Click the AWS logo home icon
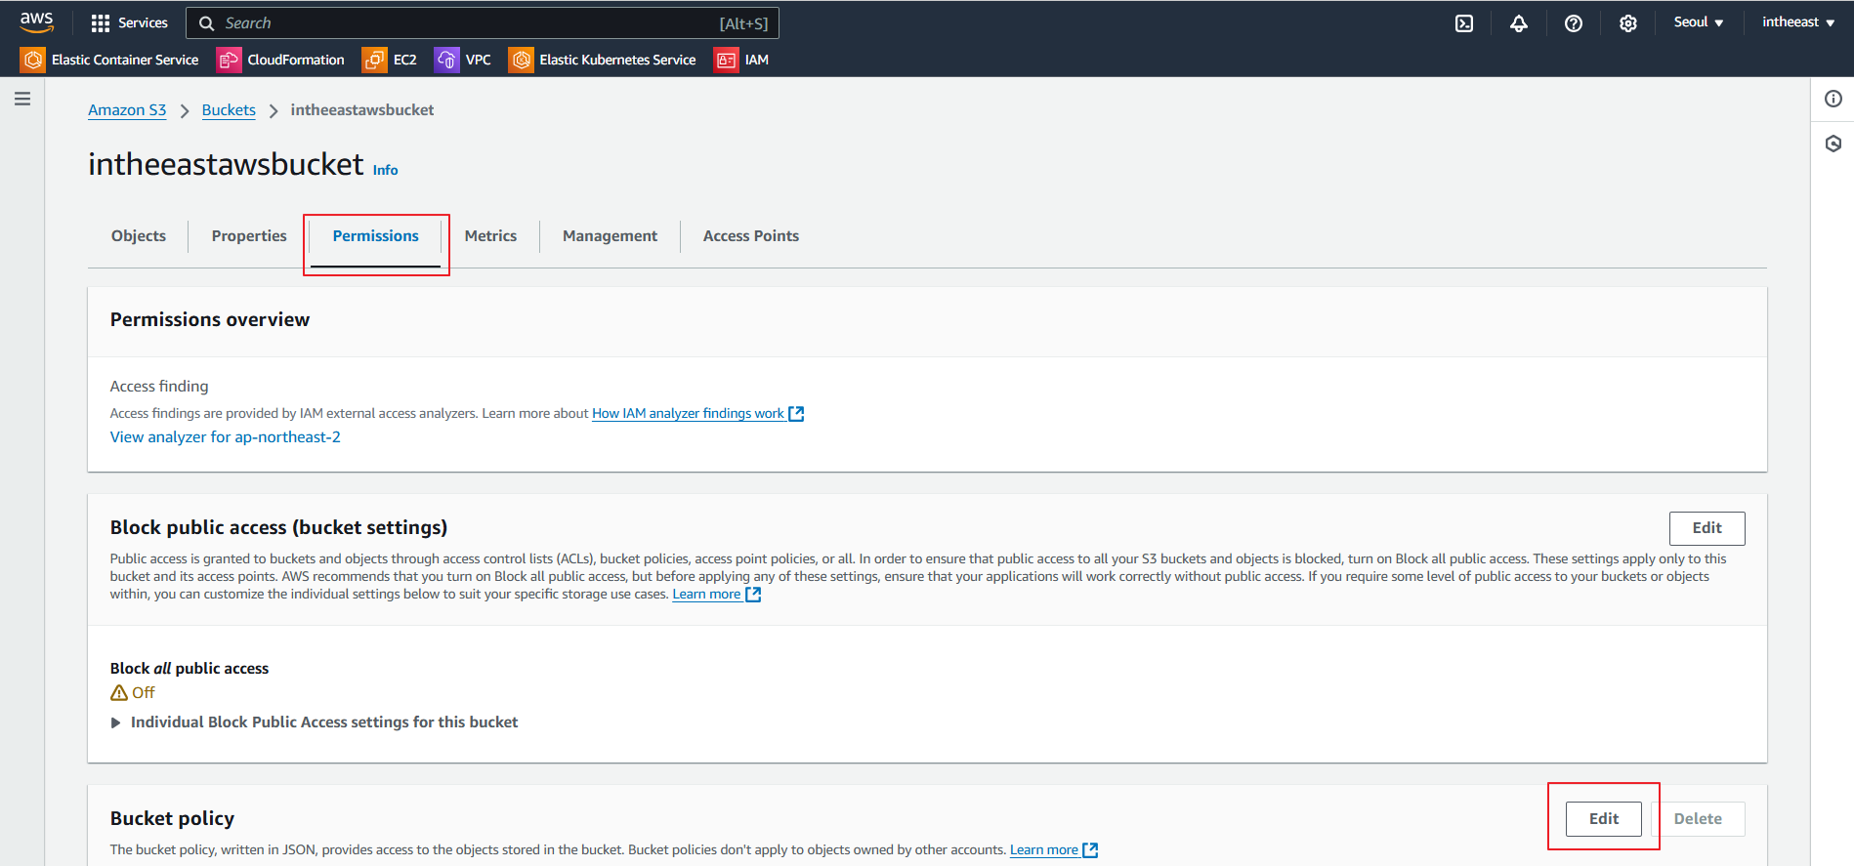 [x=36, y=21]
